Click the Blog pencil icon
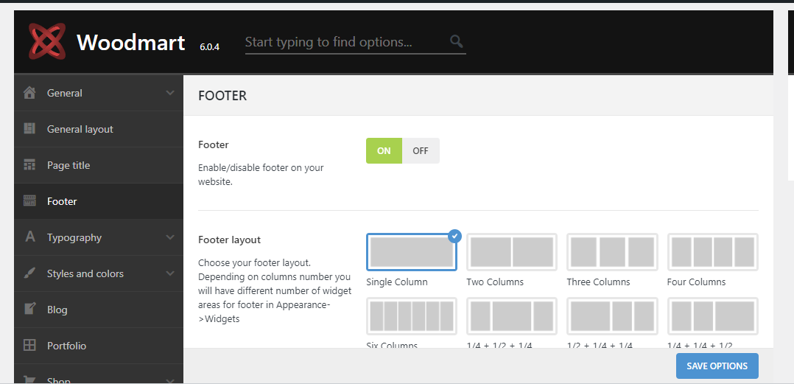 pos(30,309)
